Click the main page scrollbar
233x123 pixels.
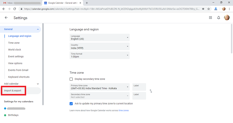pyautogui.click(x=232, y=38)
